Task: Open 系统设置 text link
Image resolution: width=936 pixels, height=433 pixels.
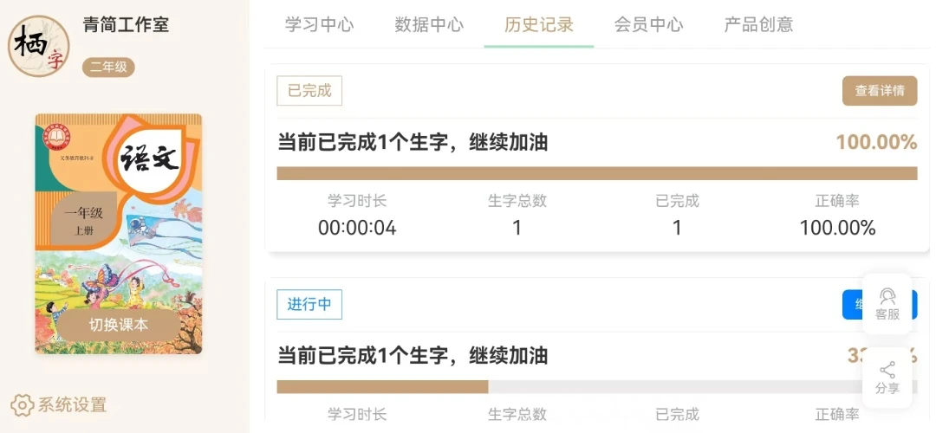Action: (x=72, y=404)
